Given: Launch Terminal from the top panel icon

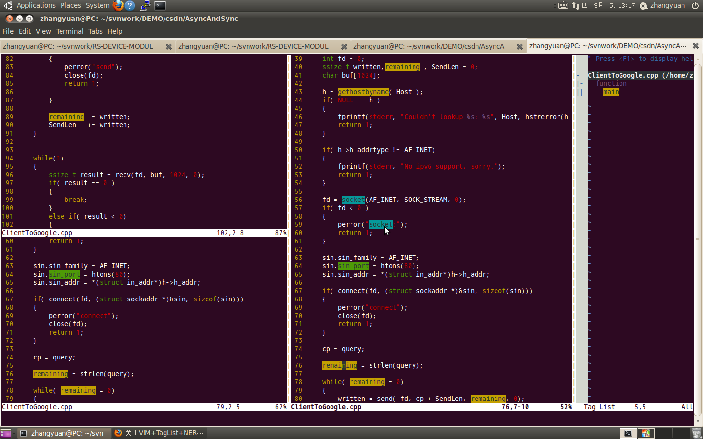Looking at the screenshot, I should pyautogui.click(x=160, y=6).
